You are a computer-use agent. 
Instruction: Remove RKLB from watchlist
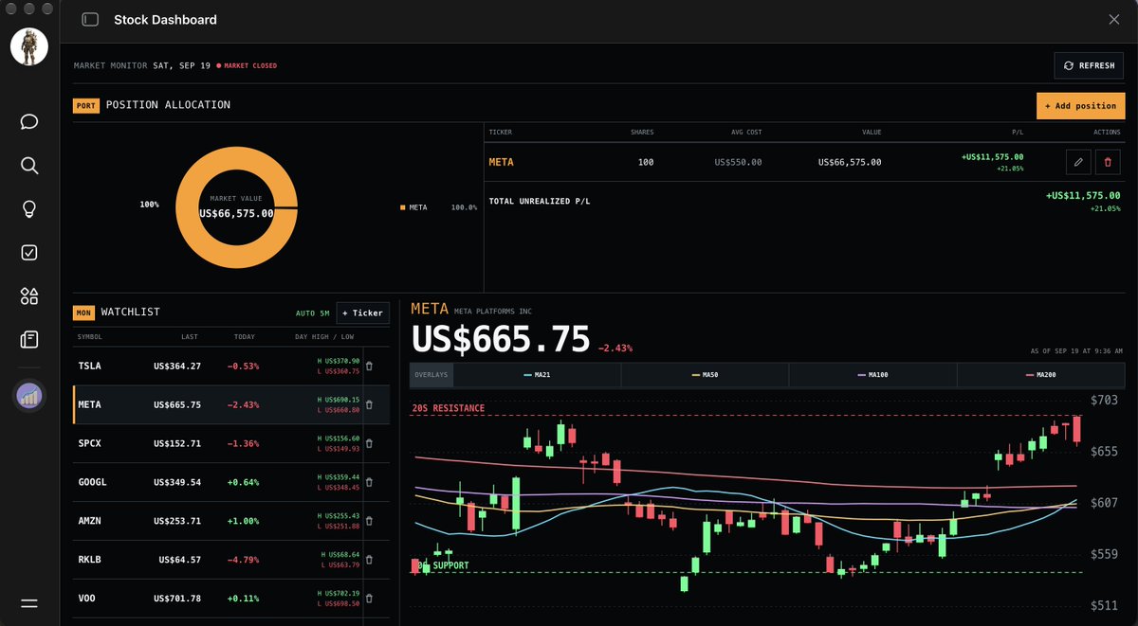coord(369,560)
